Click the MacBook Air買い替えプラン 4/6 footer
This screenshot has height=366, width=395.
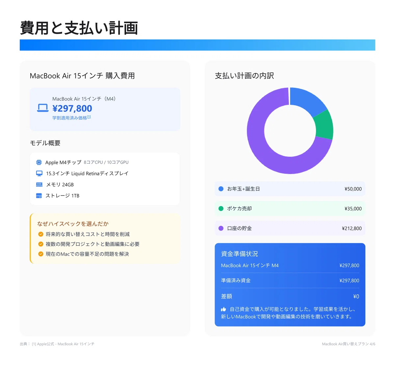(x=349, y=344)
